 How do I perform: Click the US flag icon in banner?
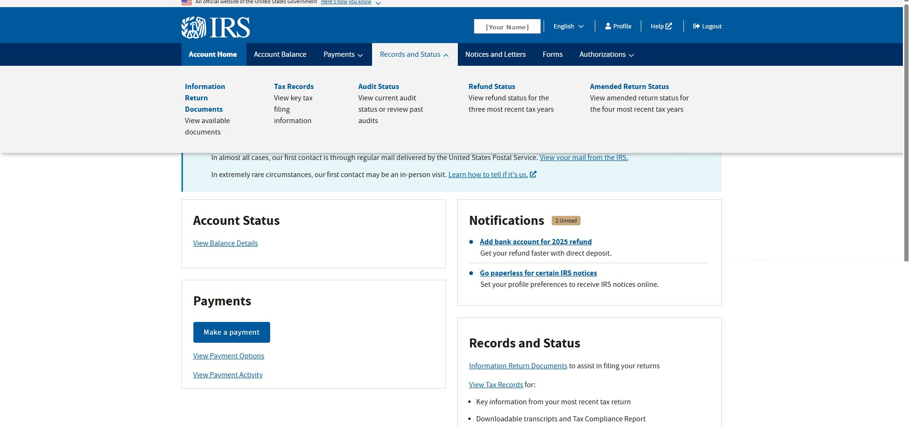tap(187, 2)
